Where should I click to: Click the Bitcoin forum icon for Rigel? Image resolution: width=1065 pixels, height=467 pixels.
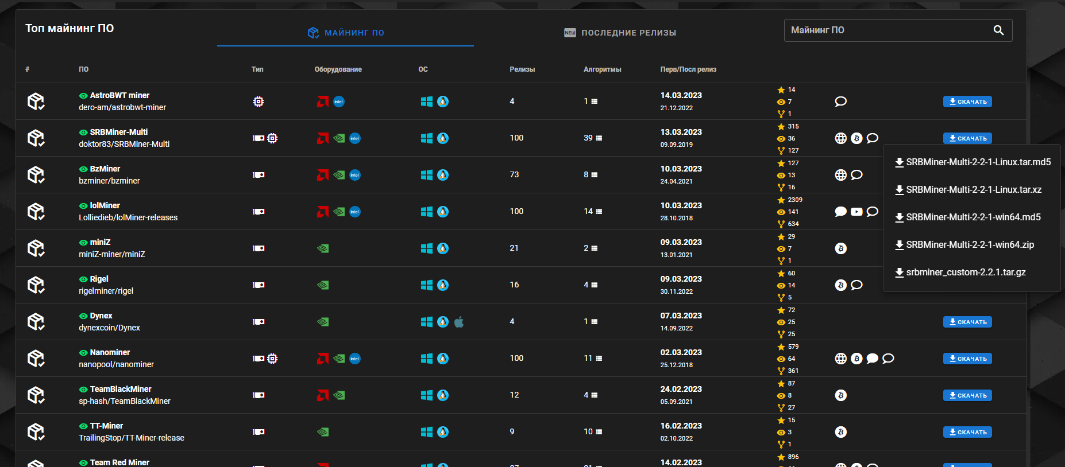[840, 285]
